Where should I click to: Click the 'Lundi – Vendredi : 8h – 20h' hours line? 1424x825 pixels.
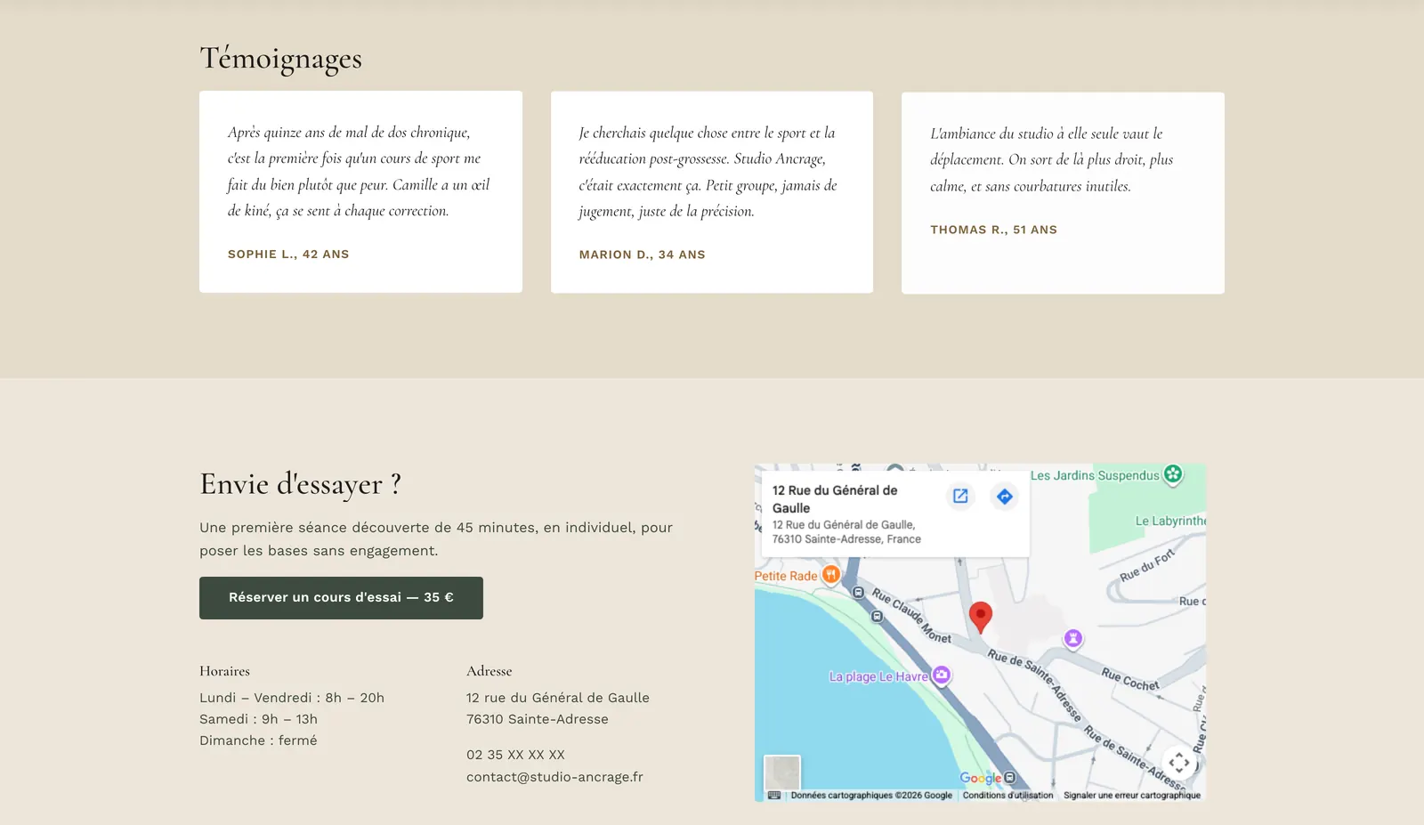(292, 698)
